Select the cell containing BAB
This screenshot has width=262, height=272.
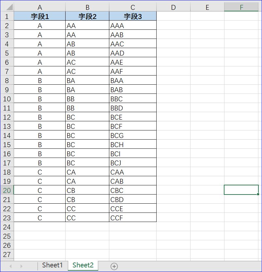coord(133,90)
